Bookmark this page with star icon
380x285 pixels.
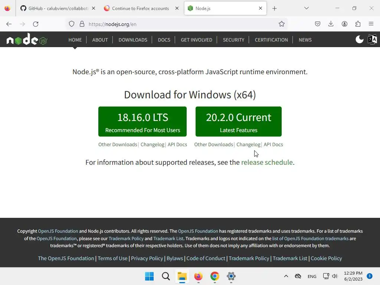point(281,24)
